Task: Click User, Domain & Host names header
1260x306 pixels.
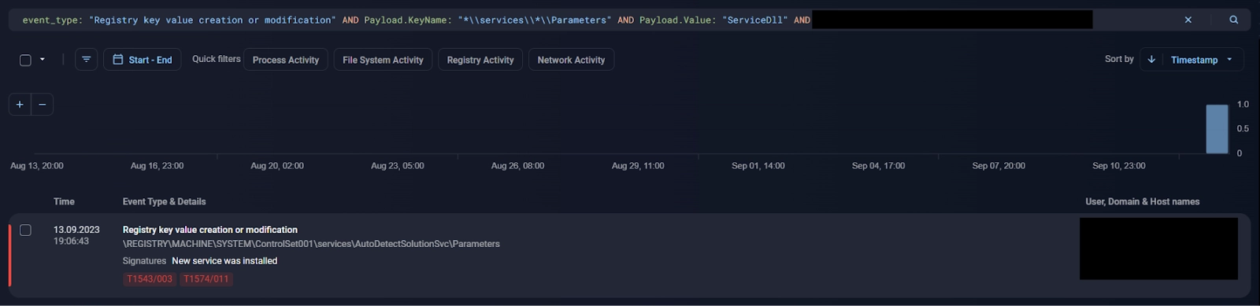Action: (1143, 202)
